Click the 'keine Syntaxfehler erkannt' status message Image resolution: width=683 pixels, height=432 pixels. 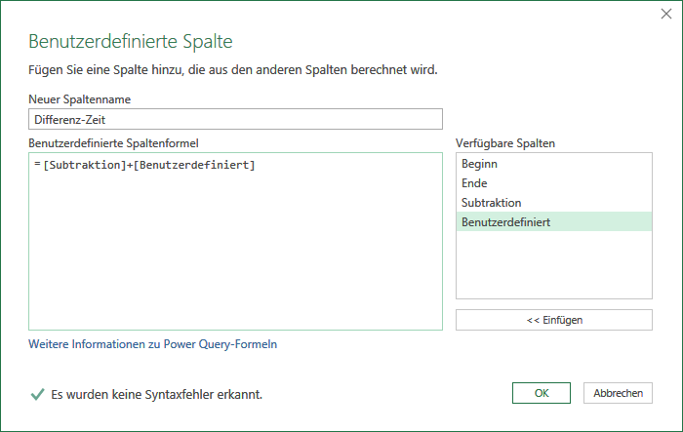pyautogui.click(x=157, y=395)
